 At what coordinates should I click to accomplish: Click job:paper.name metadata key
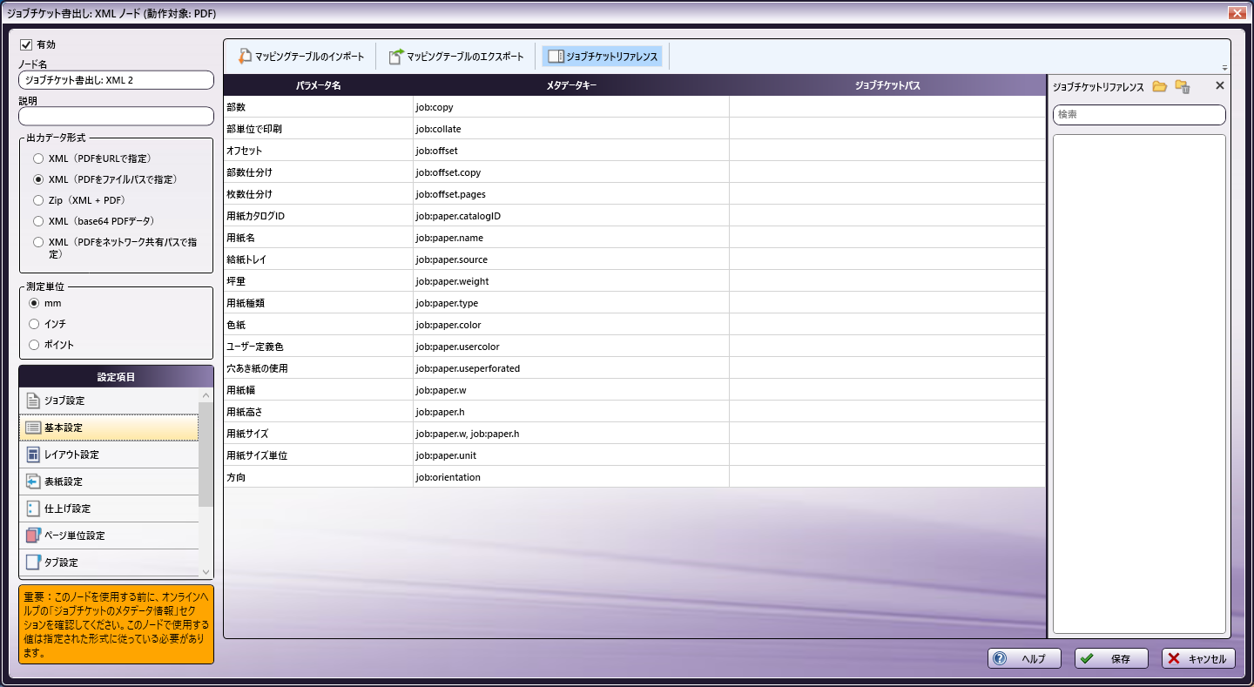tap(571, 238)
